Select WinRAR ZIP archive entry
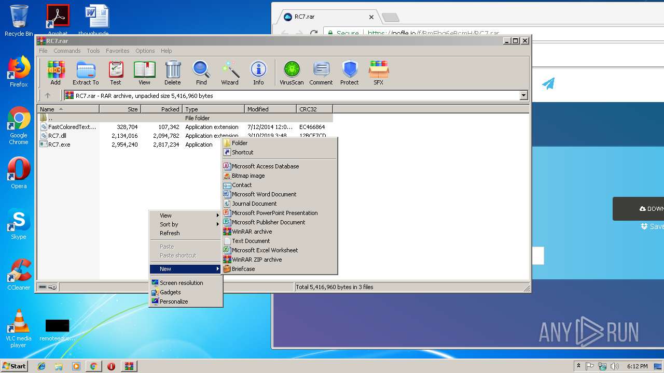 point(280,260)
